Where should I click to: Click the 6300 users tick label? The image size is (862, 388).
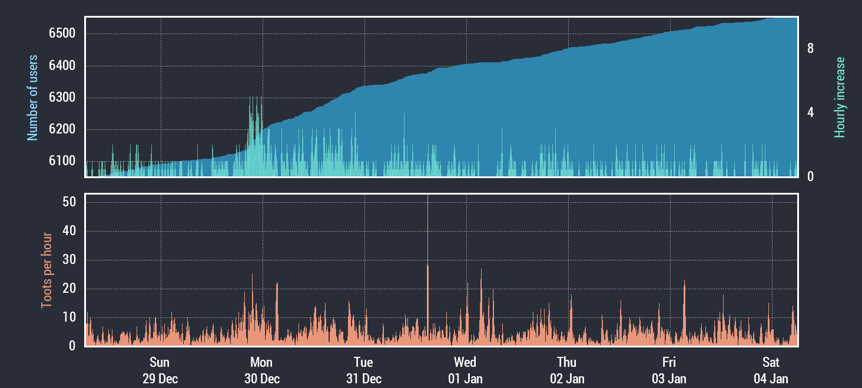(62, 98)
